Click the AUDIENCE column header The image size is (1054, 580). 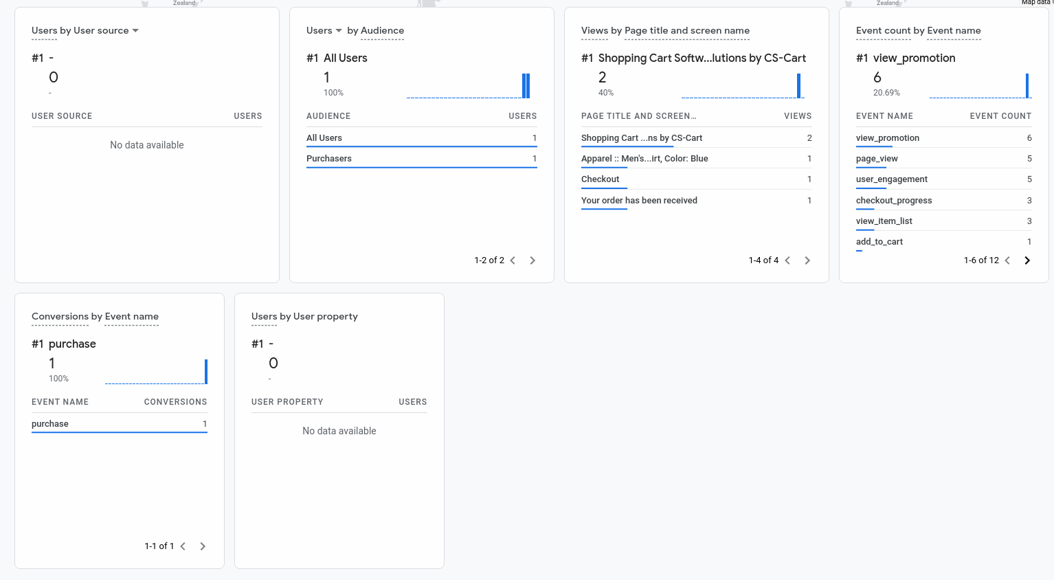click(x=328, y=116)
